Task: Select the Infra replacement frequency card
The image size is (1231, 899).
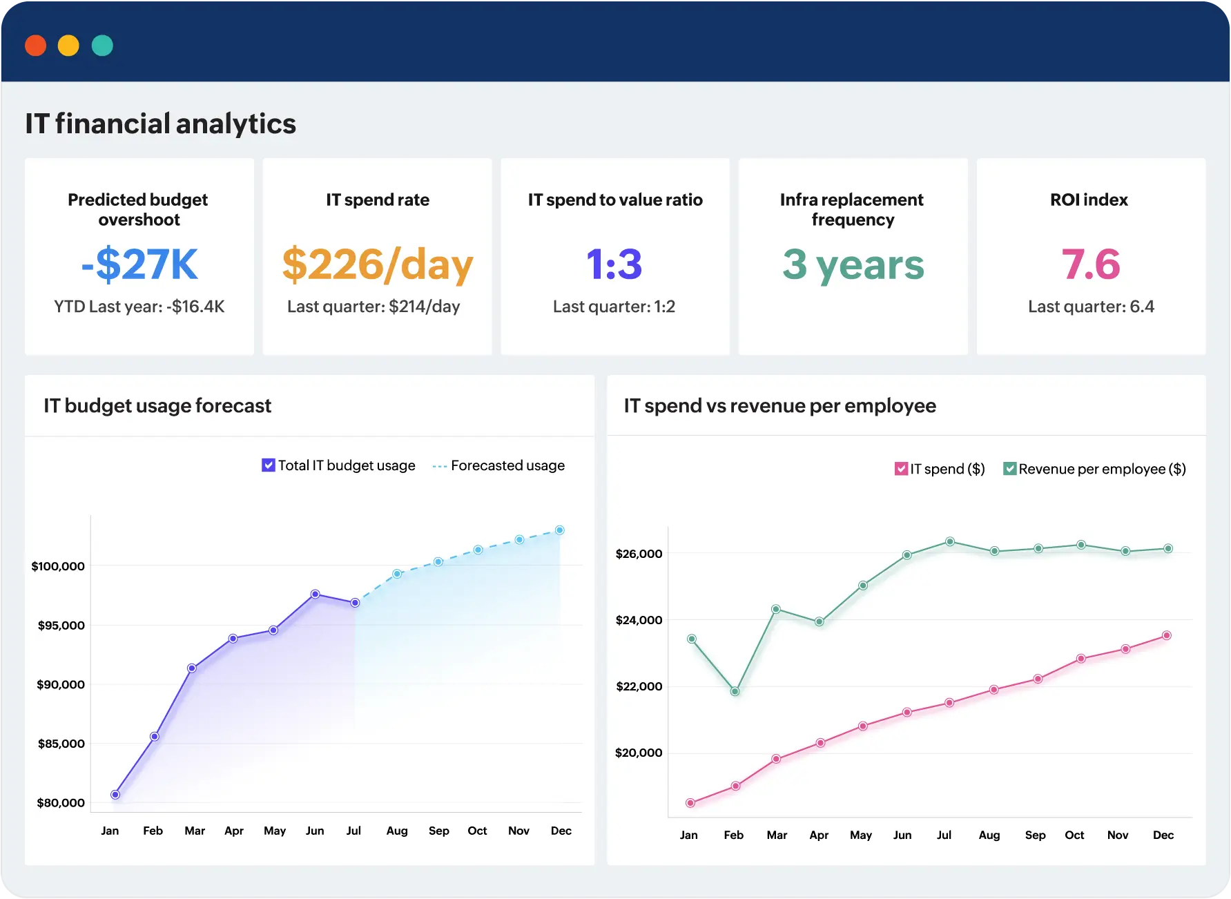Action: point(853,257)
